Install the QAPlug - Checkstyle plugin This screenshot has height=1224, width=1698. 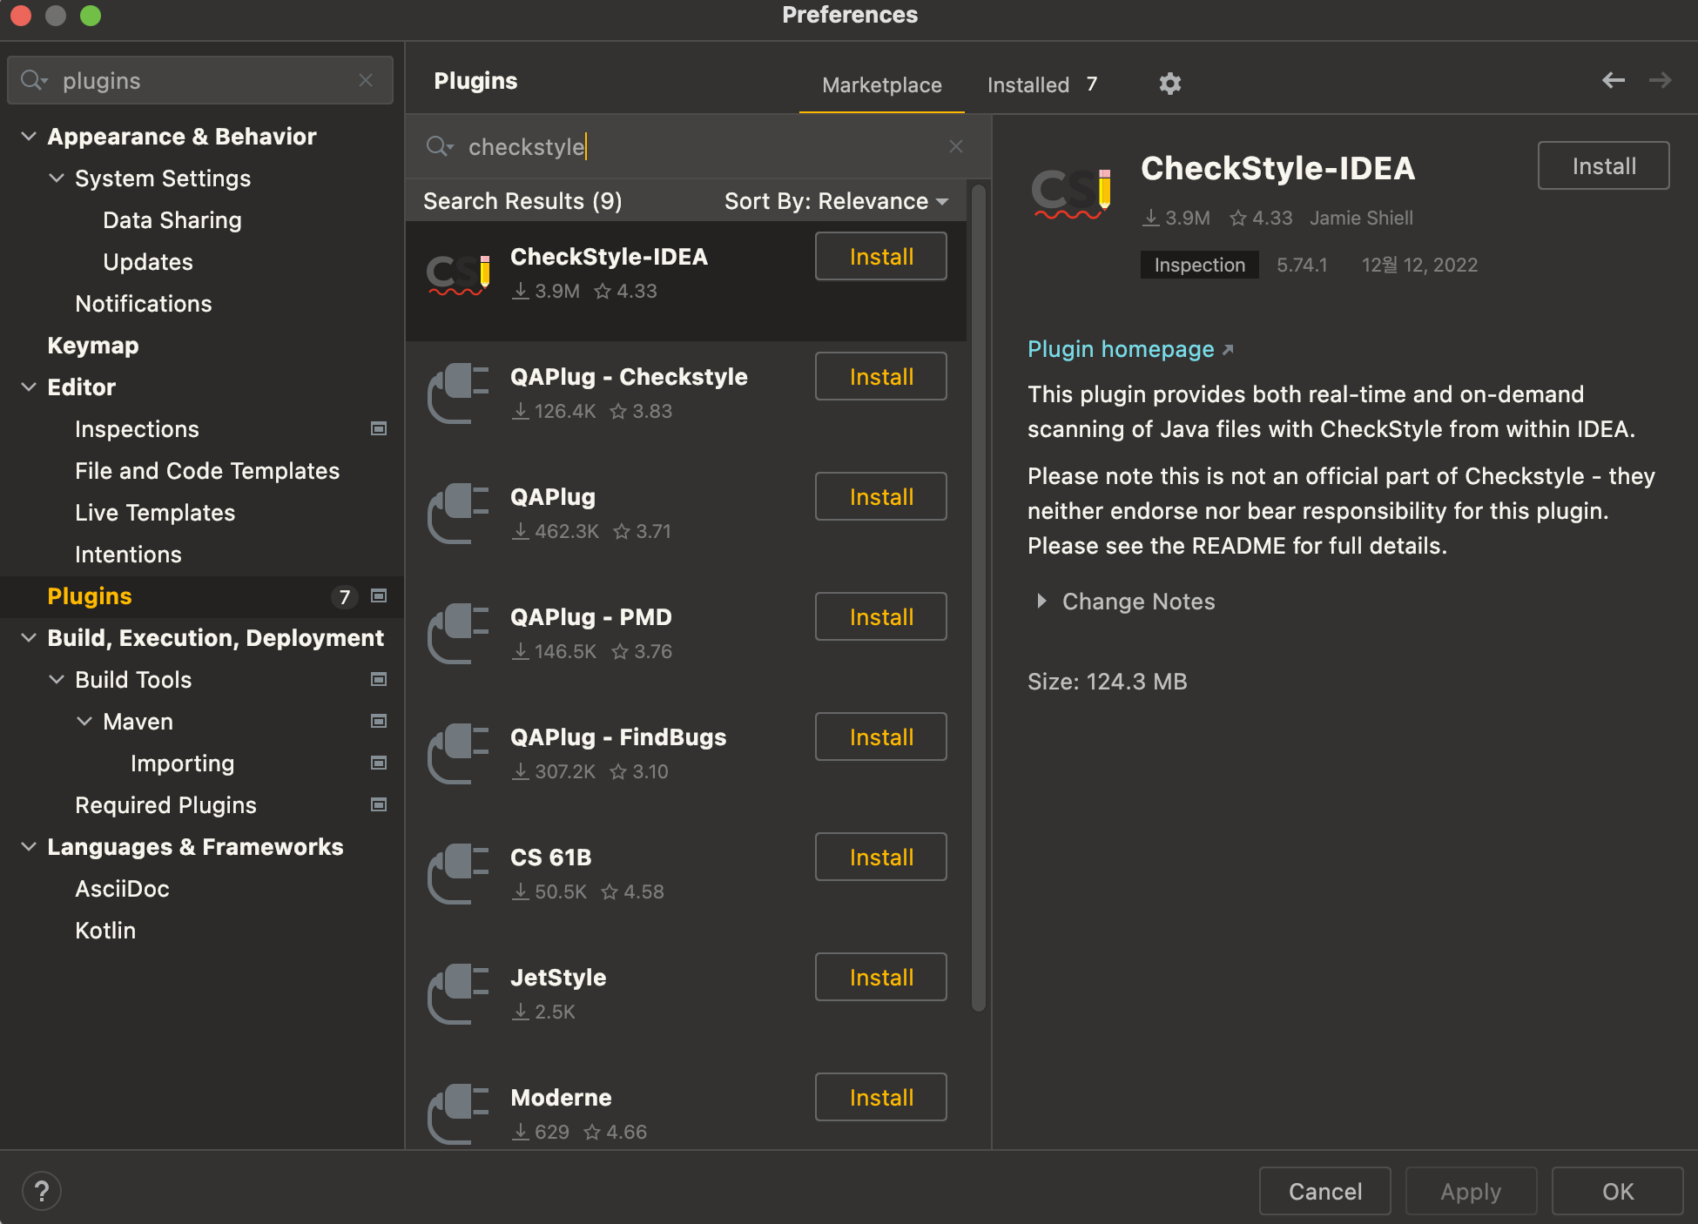tap(880, 377)
